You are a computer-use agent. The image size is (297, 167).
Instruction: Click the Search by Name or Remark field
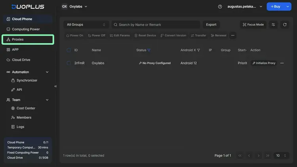coord(155,25)
